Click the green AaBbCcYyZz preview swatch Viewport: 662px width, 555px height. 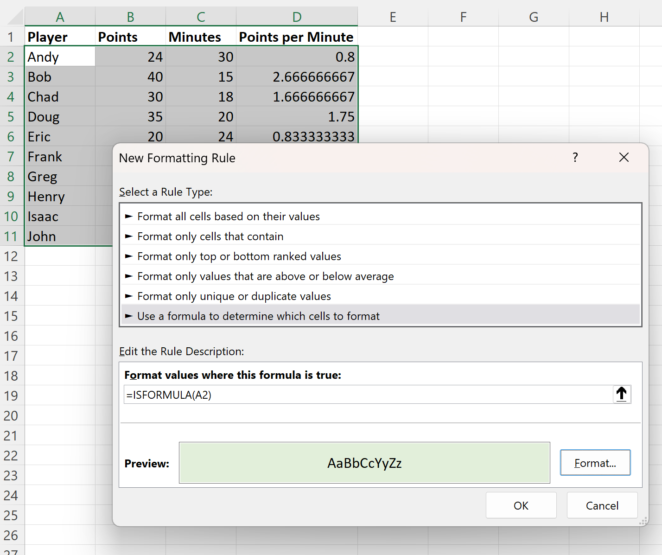tap(364, 462)
